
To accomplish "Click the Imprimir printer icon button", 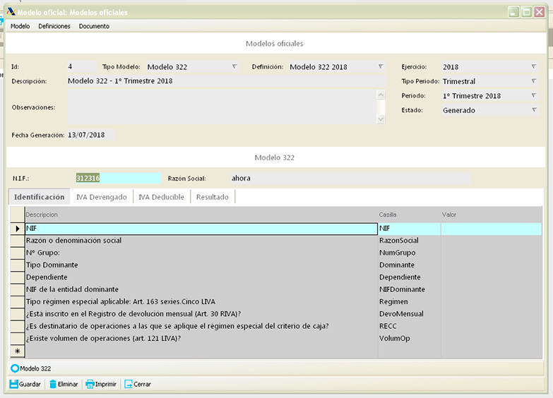I will [101, 384].
